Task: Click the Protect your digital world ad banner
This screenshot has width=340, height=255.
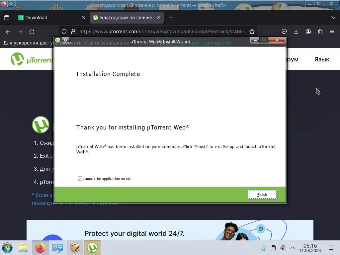Action: tap(170, 230)
